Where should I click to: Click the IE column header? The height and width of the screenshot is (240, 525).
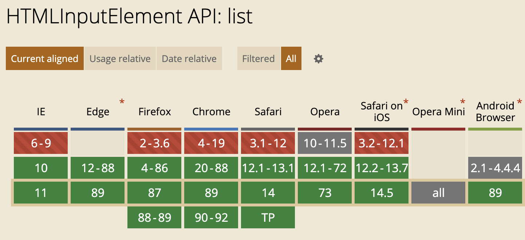coord(41,112)
